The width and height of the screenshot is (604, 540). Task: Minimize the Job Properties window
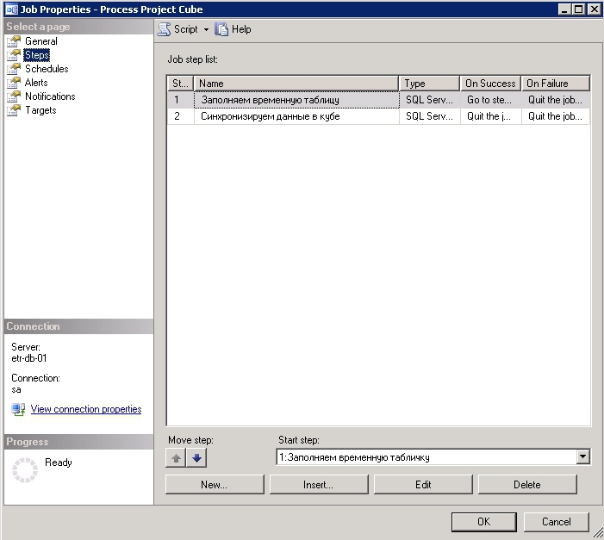tap(564, 9)
